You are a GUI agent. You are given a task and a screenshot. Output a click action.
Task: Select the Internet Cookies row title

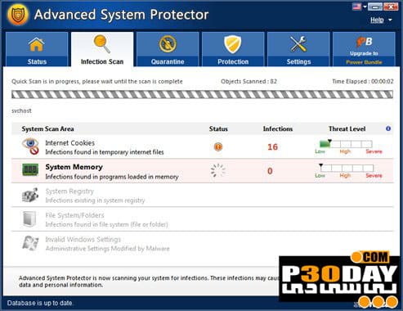(70, 143)
